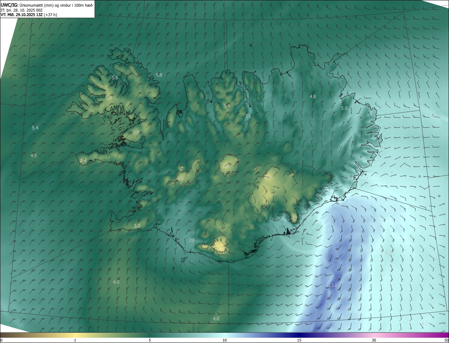Click the 2.3 value in the southeast
Viewport: 449px width, 343px height.
click(x=294, y=218)
